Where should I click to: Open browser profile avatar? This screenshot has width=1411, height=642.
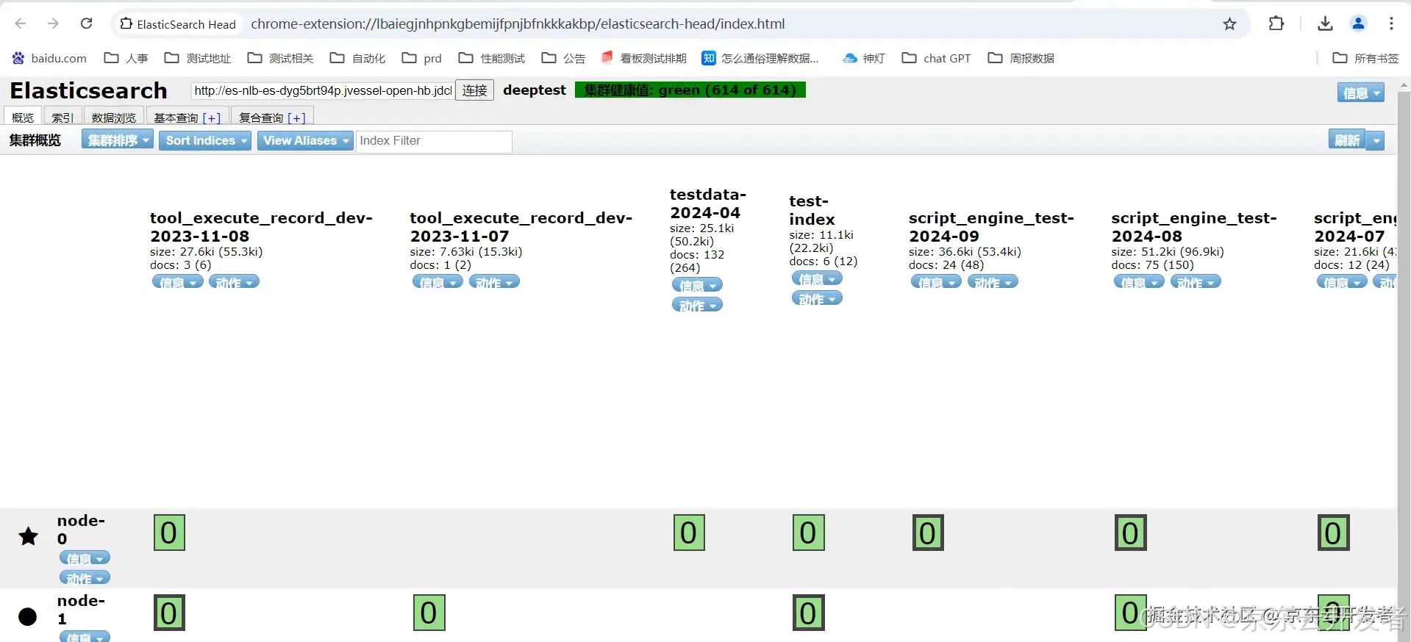click(1358, 24)
